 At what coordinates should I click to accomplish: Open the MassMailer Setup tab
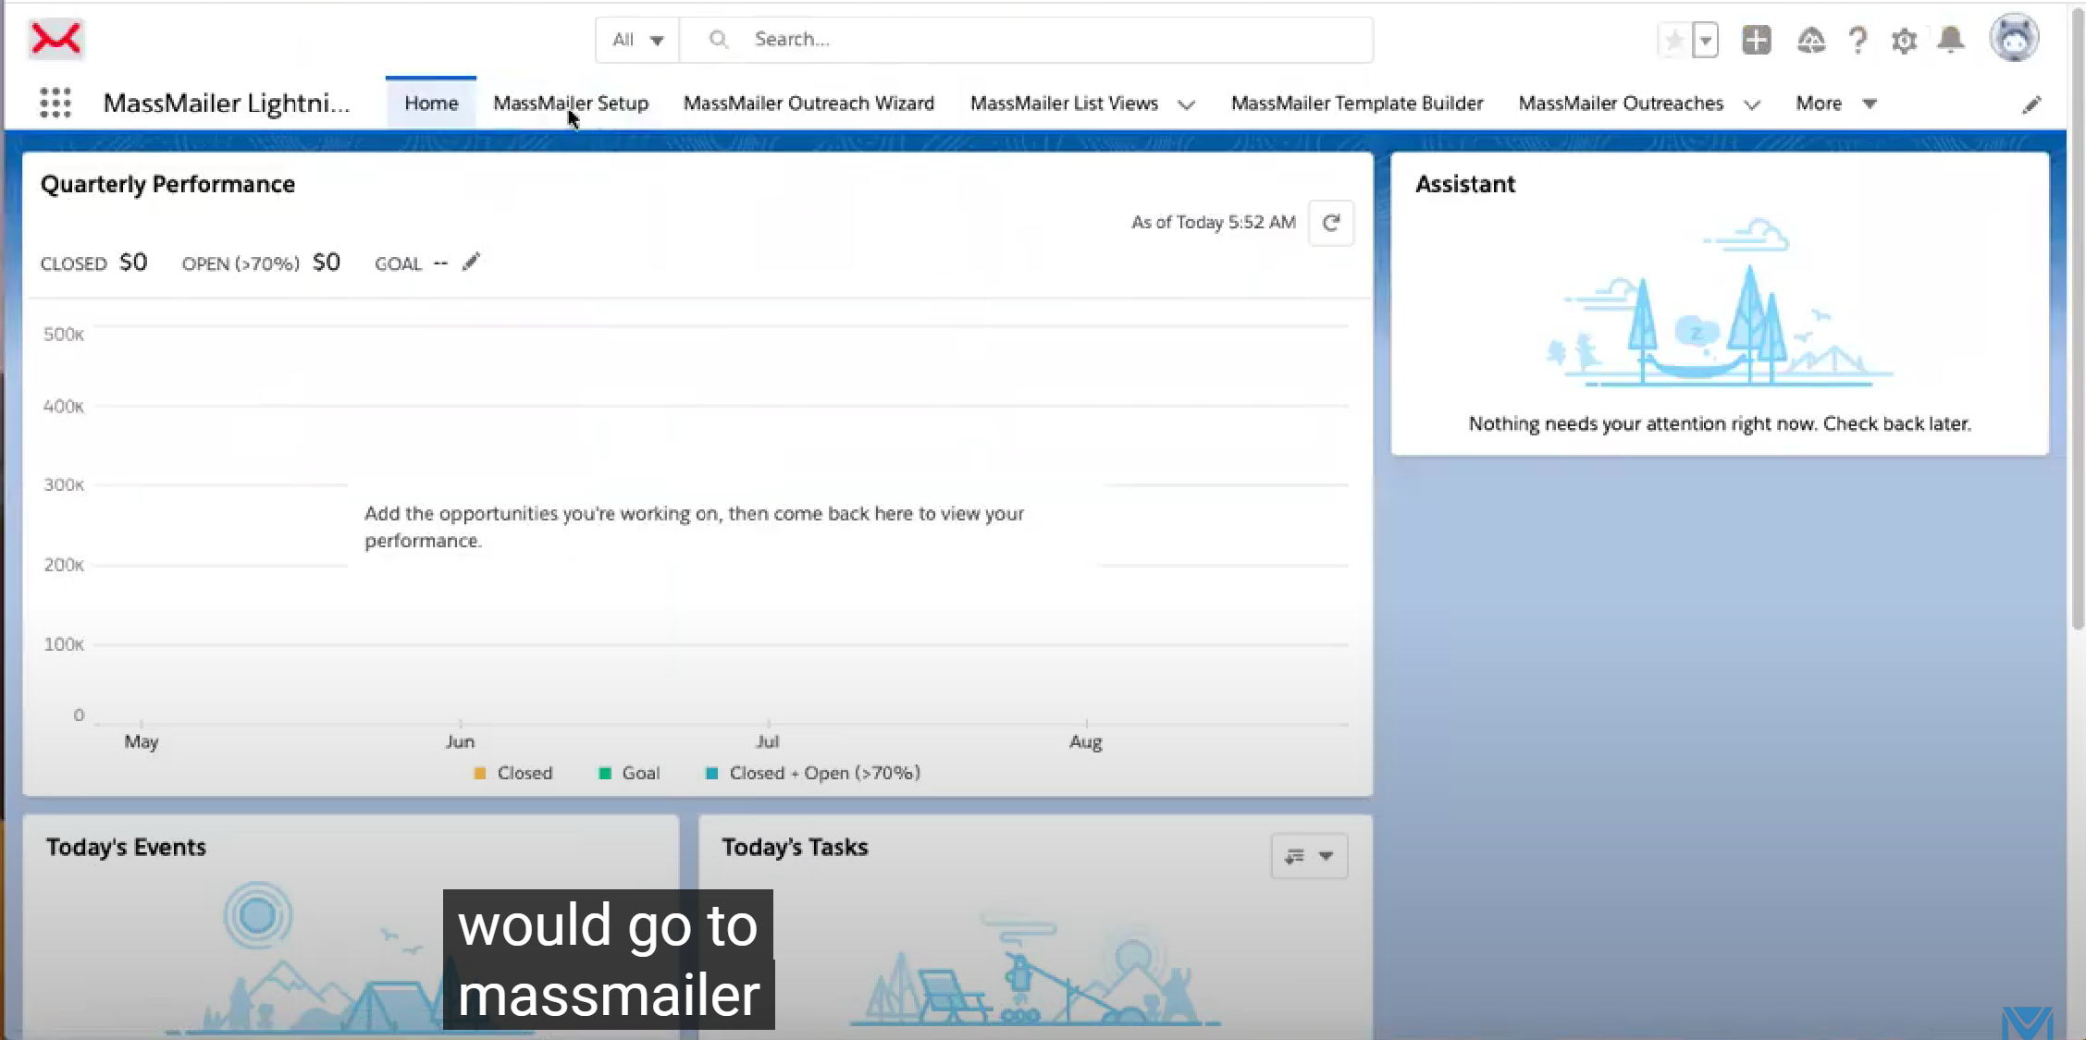click(571, 103)
